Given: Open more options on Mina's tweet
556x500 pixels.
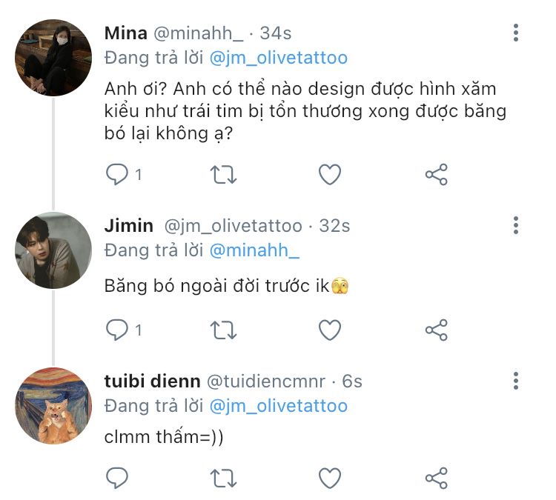Looking at the screenshot, I should tap(516, 33).
